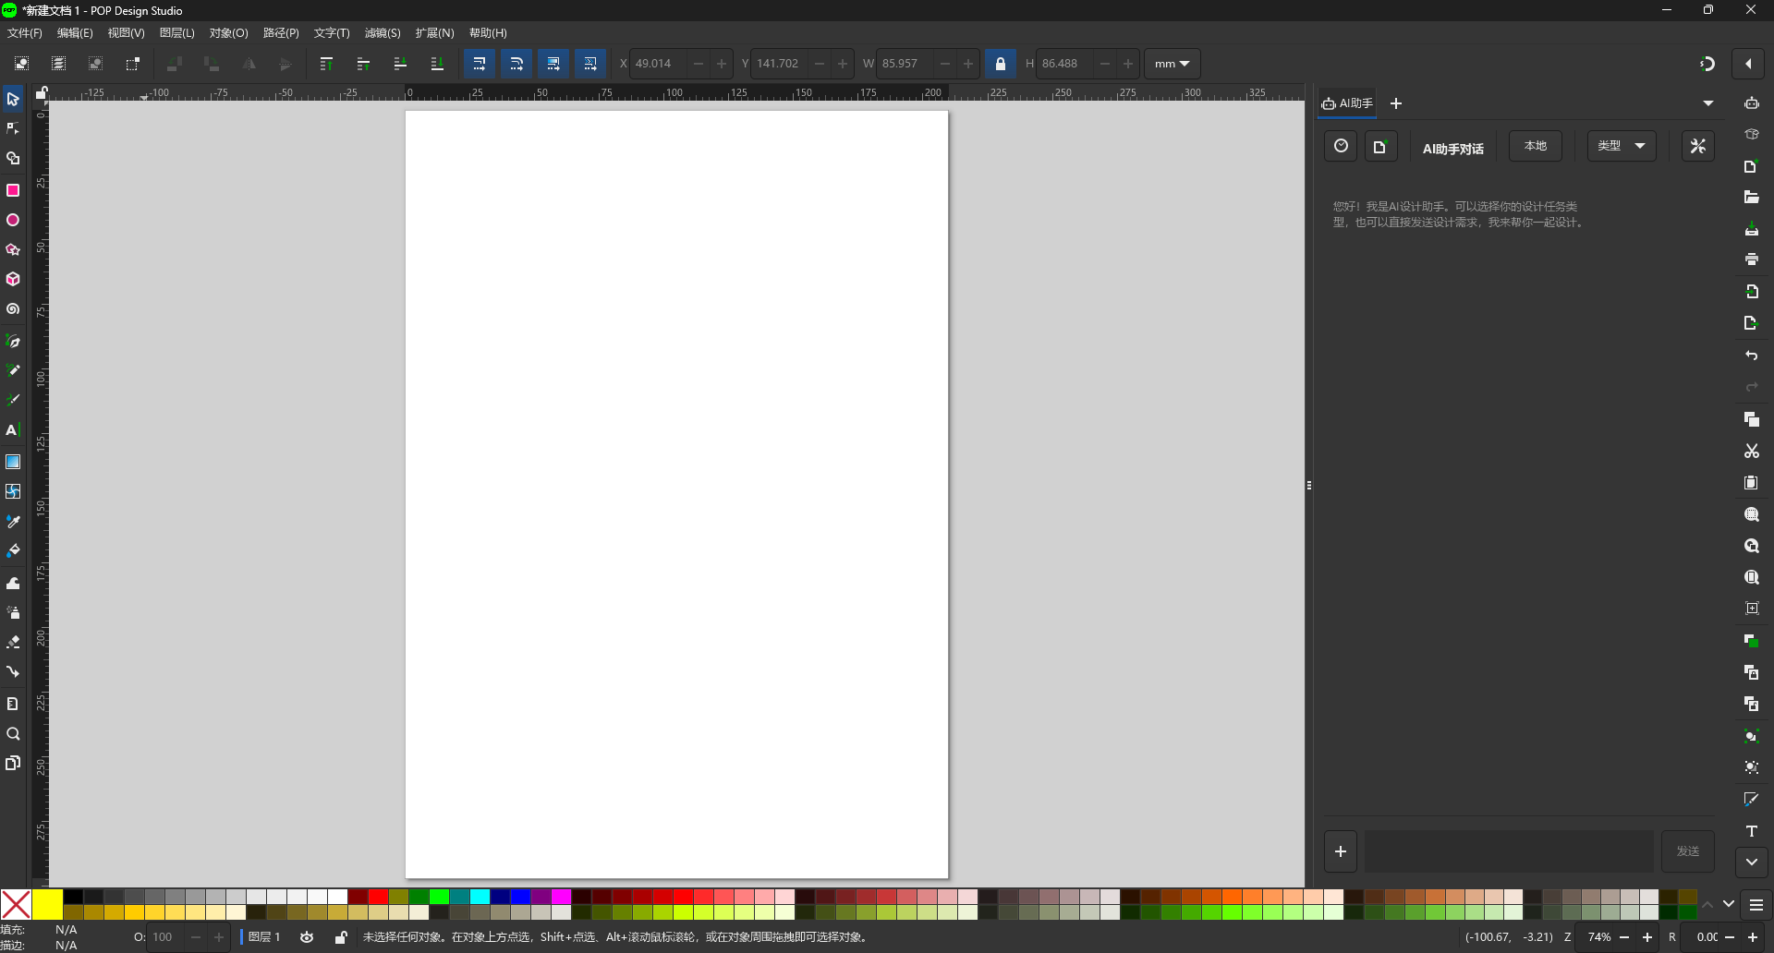Pick the Eraser tool
The image size is (1774, 953).
pos(13,643)
